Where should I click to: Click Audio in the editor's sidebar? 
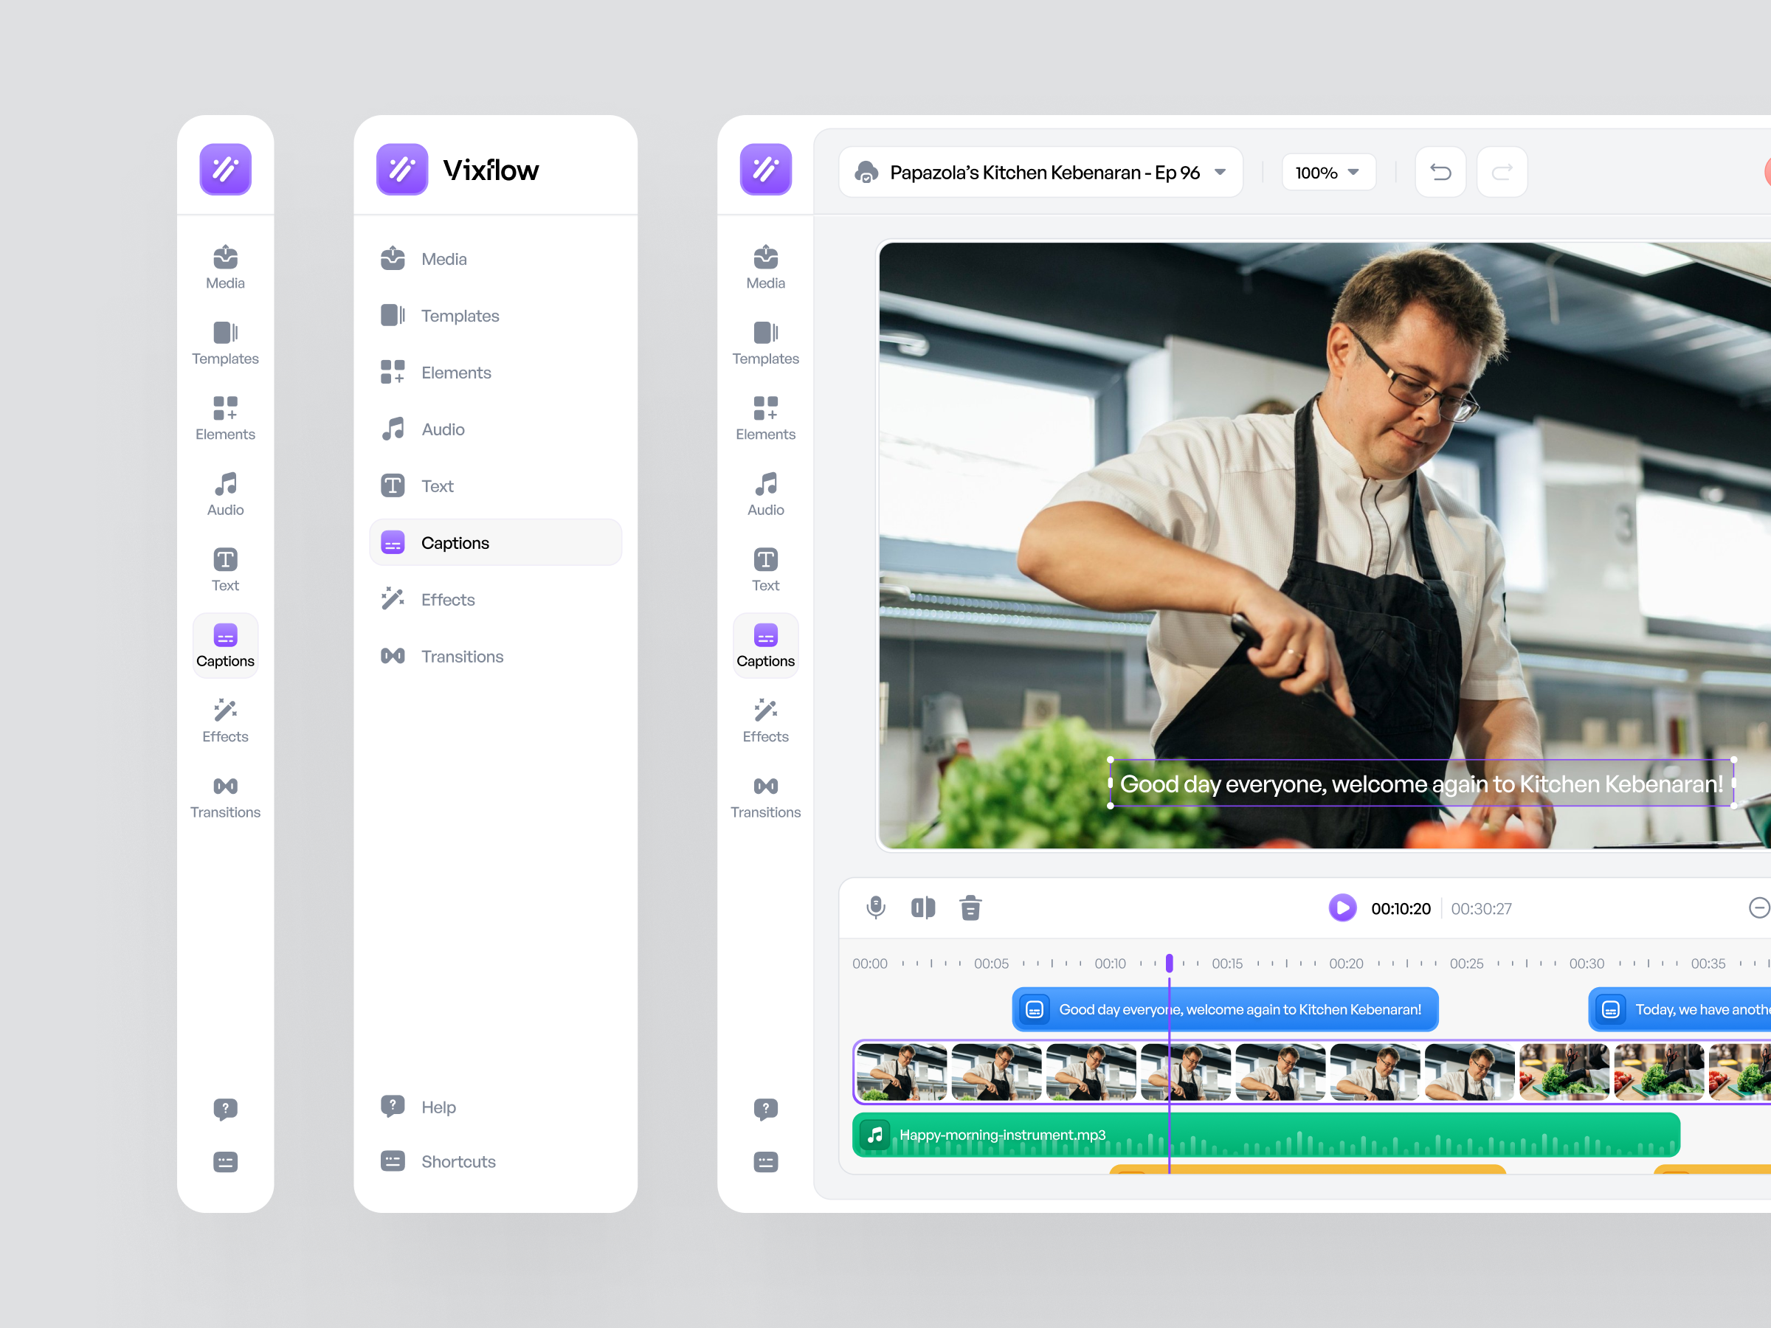[765, 494]
